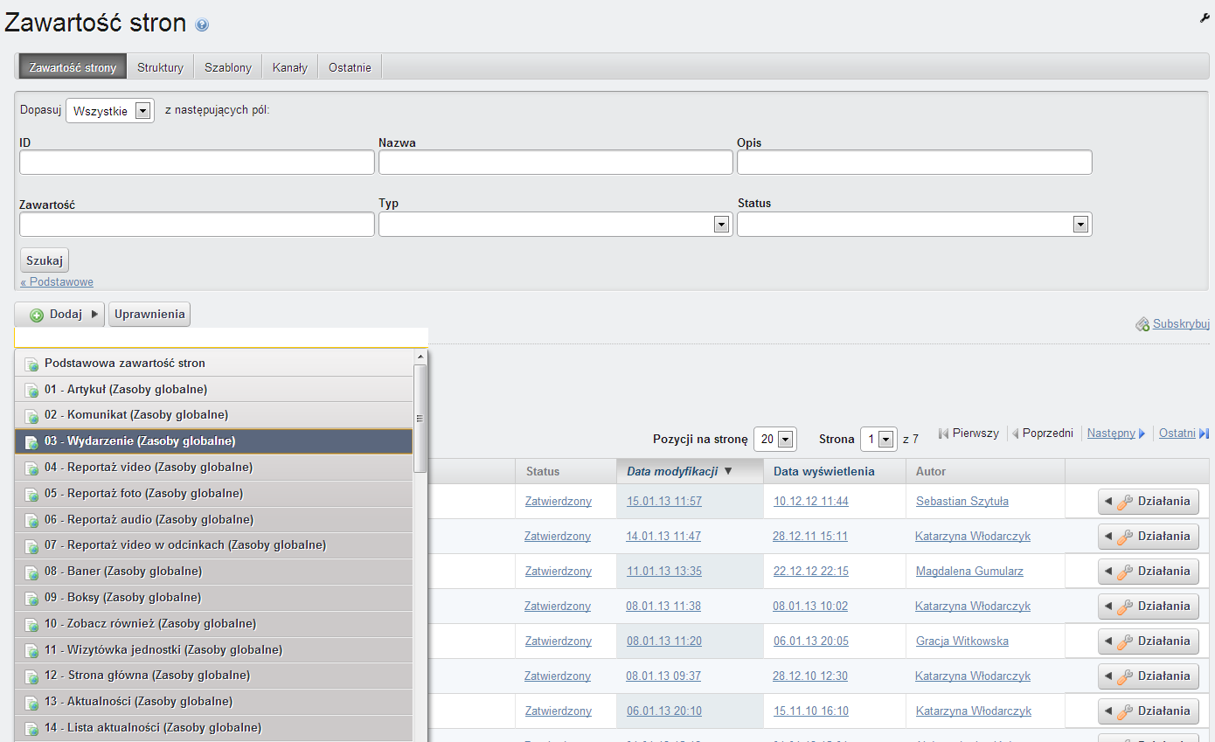Screen dimensions: 1215x742
Task: Click the Autor column header
Action: point(931,471)
